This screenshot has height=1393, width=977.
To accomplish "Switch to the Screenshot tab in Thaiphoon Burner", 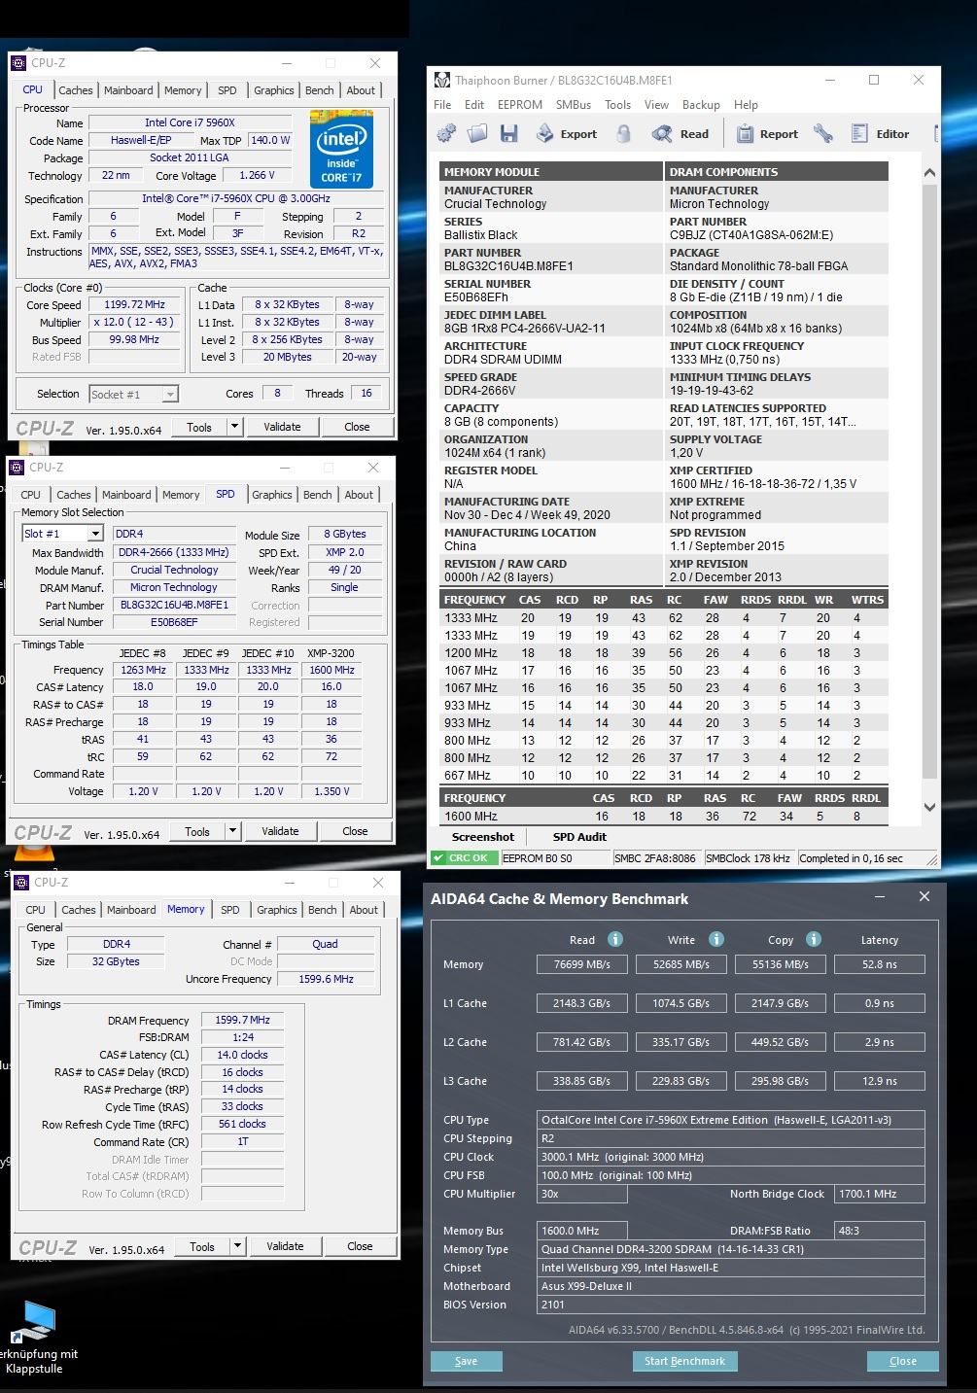I will pos(483,837).
